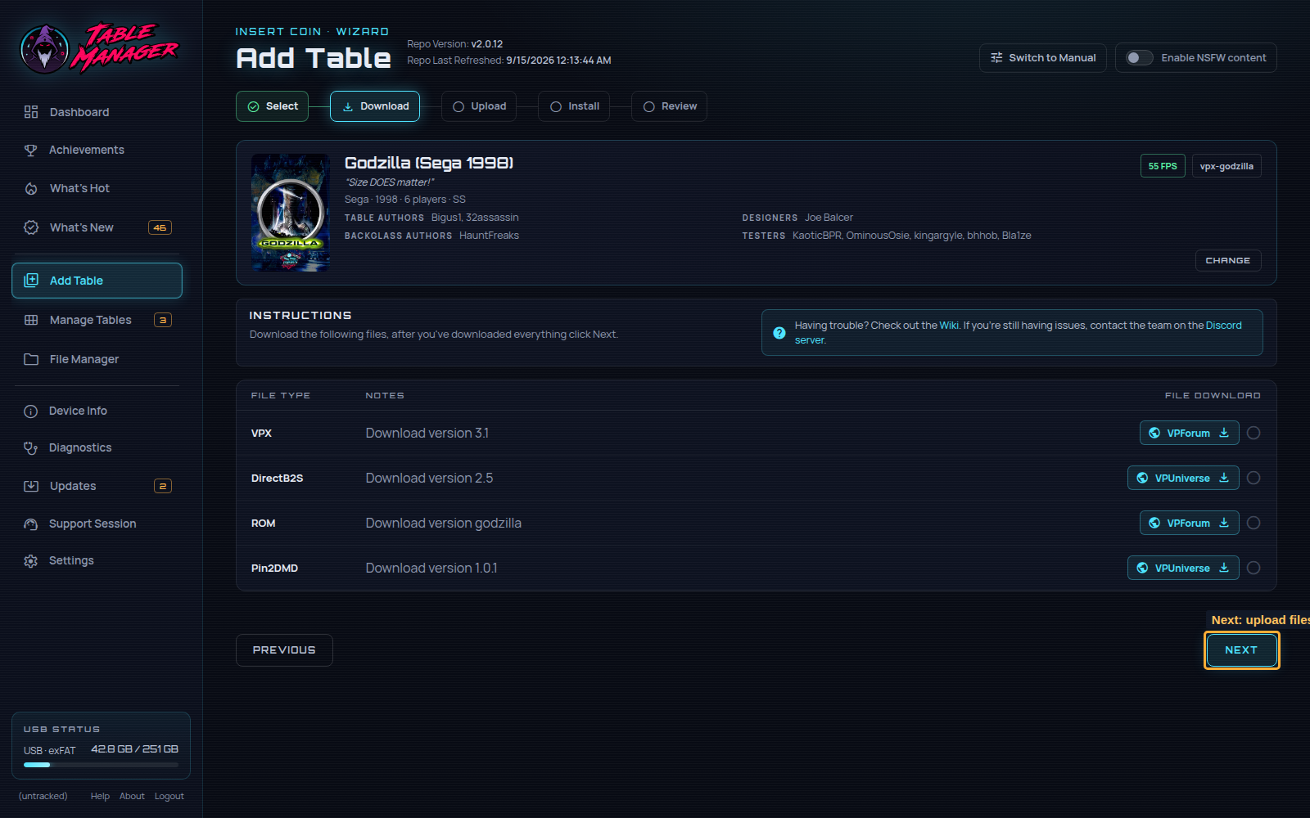Click the What's New badge icon
The width and height of the screenshot is (1310, 818).
[31, 227]
